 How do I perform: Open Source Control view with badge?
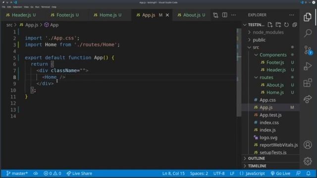point(308,50)
